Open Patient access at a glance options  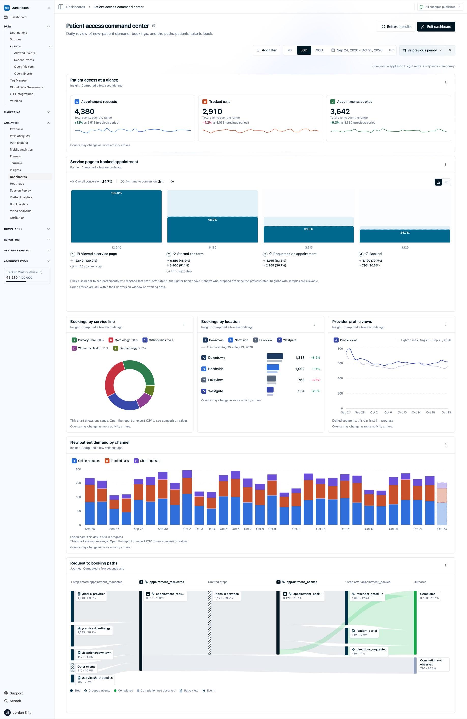tap(446, 83)
